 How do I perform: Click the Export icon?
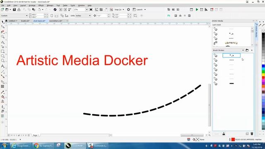pyautogui.click(x=65, y=10)
